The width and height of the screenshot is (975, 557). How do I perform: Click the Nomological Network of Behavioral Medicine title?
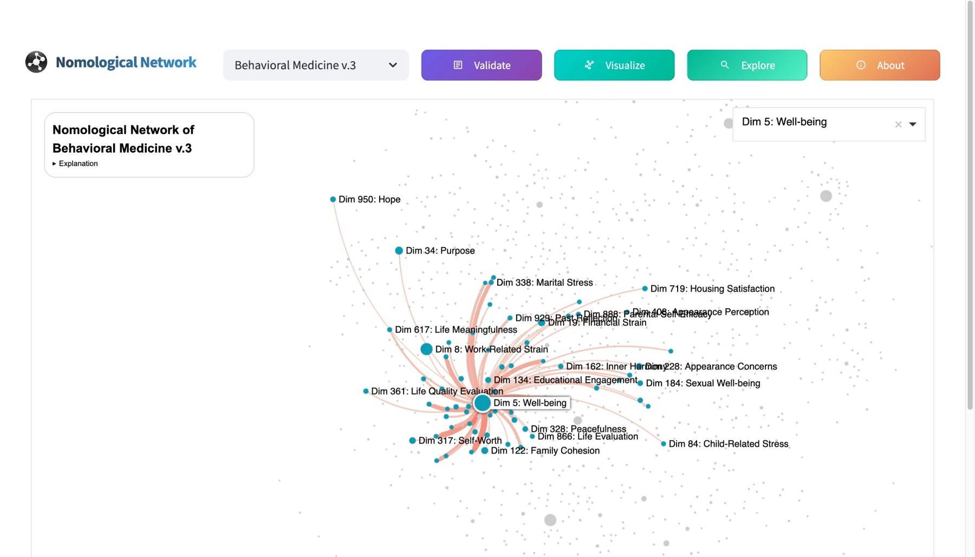point(123,139)
